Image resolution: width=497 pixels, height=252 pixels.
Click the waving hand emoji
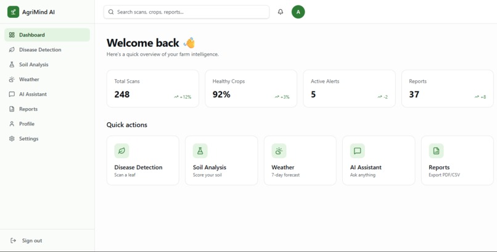(x=189, y=43)
